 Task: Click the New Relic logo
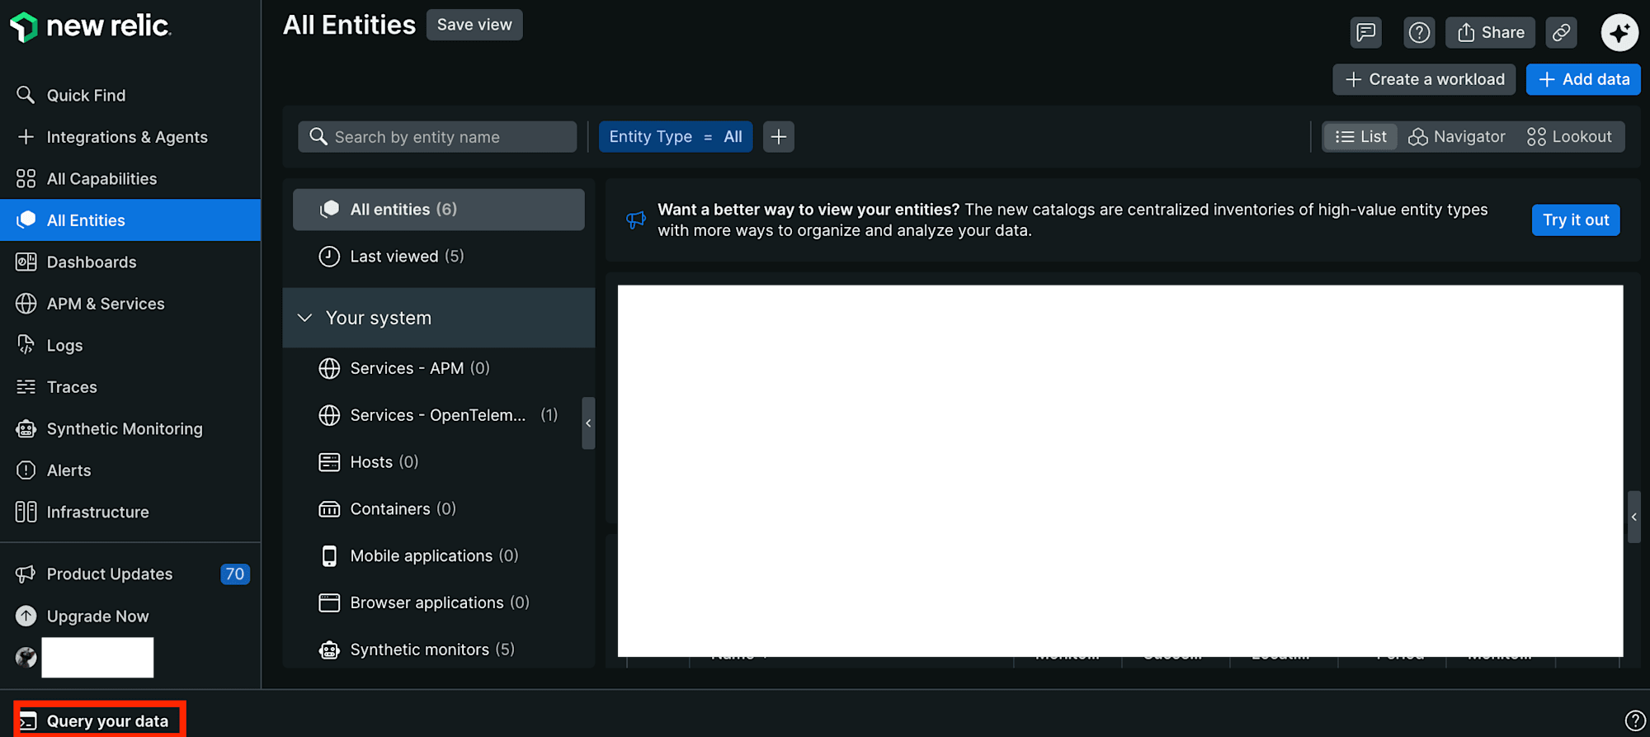coord(90,26)
